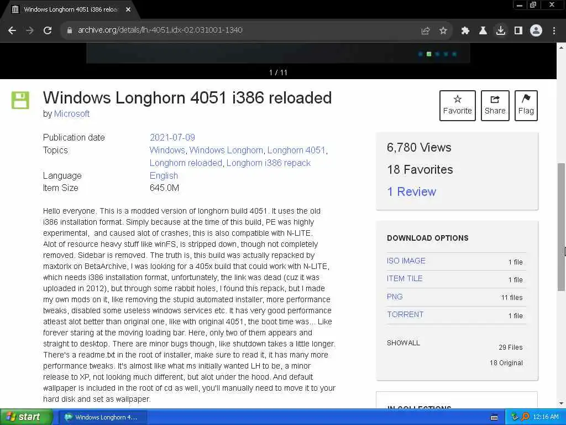This screenshot has height=425, width=566.
Task: Download the TORRENT option
Action: point(405,314)
